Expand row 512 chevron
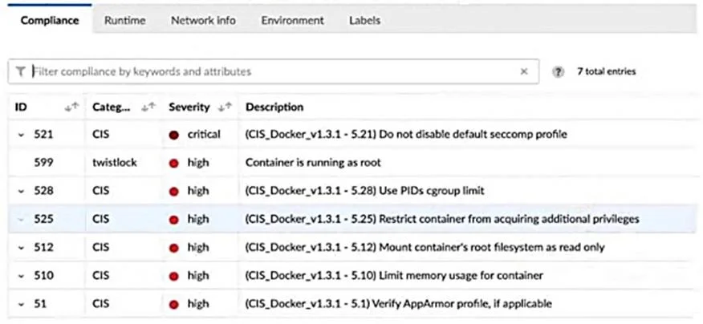The height and width of the screenshot is (324, 703). click(21, 248)
